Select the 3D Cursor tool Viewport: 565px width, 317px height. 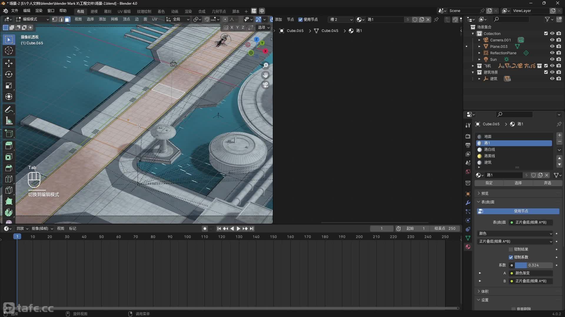(9, 50)
